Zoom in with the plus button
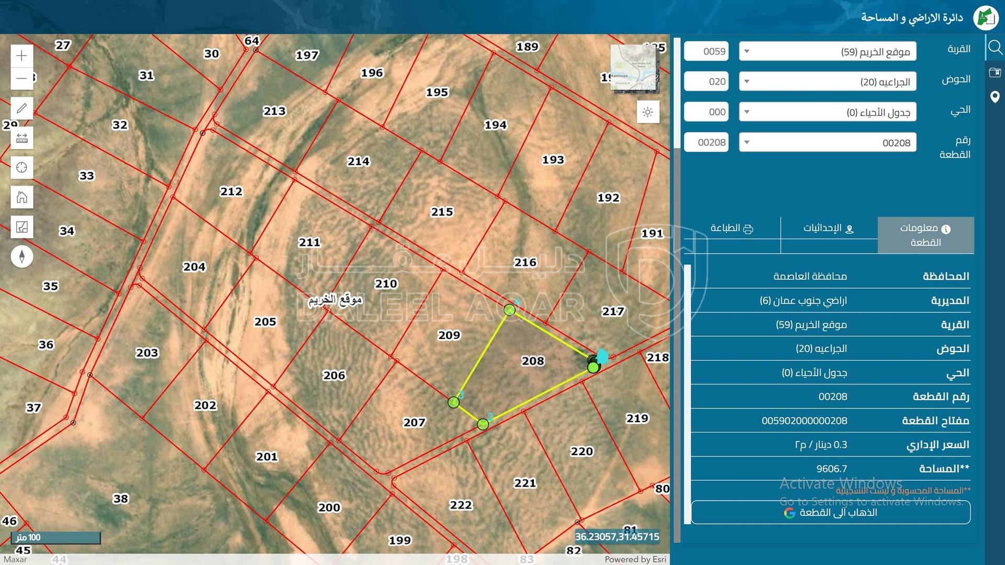 [x=21, y=55]
